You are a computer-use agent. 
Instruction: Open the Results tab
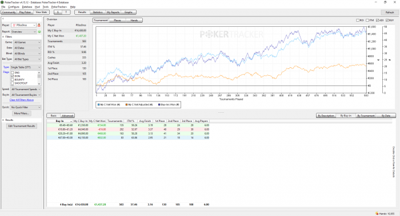click(x=82, y=12)
